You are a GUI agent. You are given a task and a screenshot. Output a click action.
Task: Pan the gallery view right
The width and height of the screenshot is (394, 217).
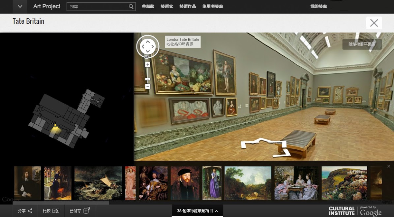pos(153,46)
